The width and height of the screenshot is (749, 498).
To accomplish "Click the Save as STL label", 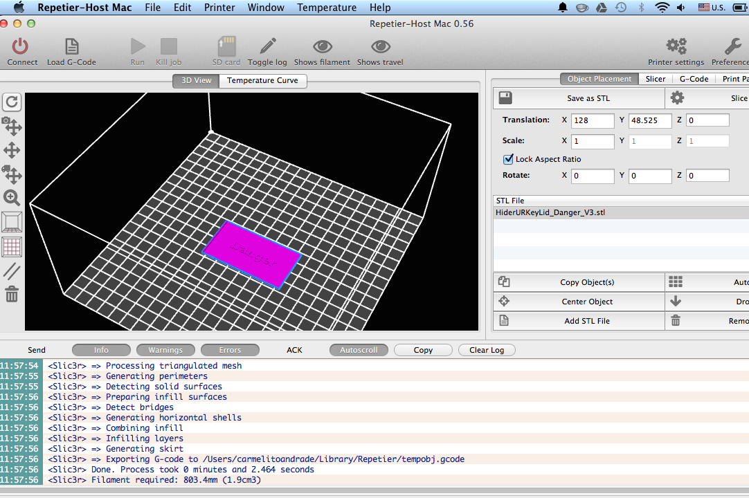I will click(x=588, y=98).
